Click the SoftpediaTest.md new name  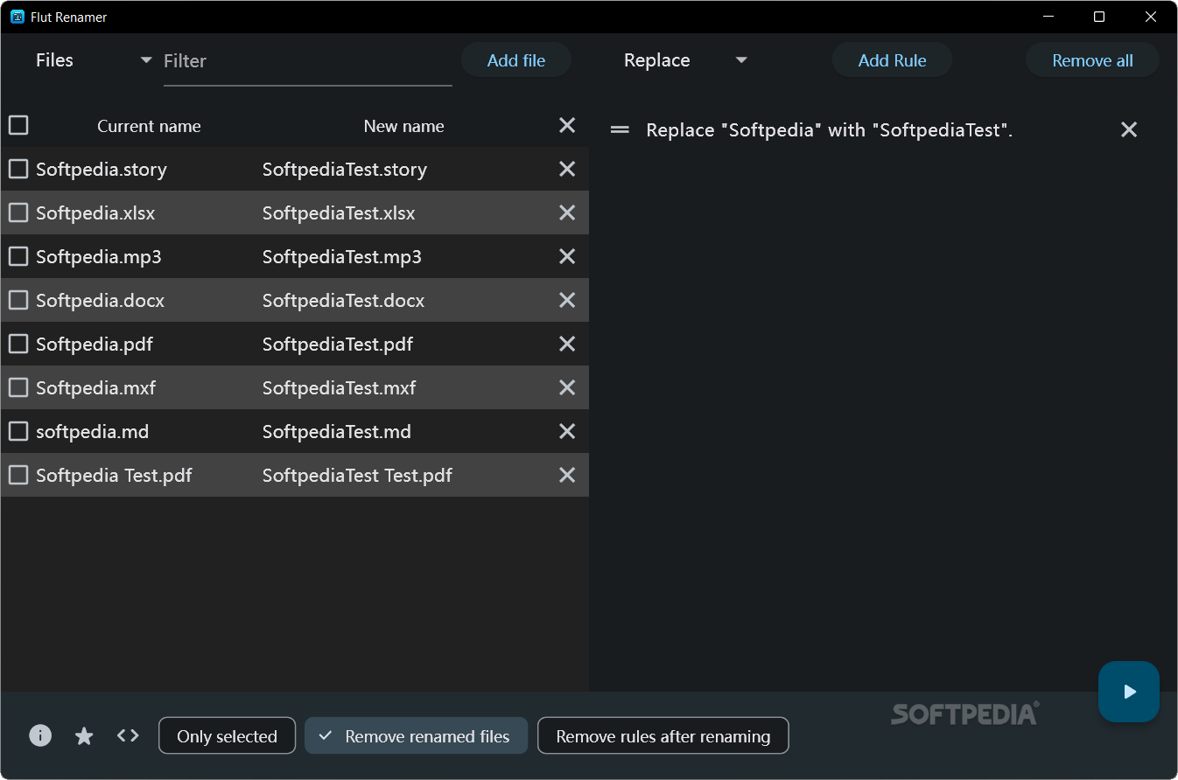click(x=337, y=432)
